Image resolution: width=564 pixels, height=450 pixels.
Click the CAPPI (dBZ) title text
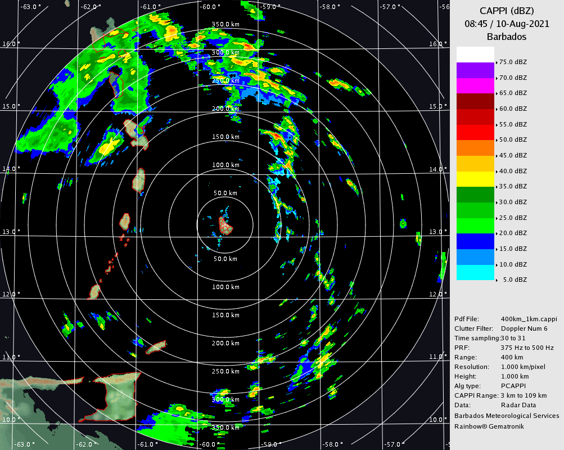coord(507,11)
